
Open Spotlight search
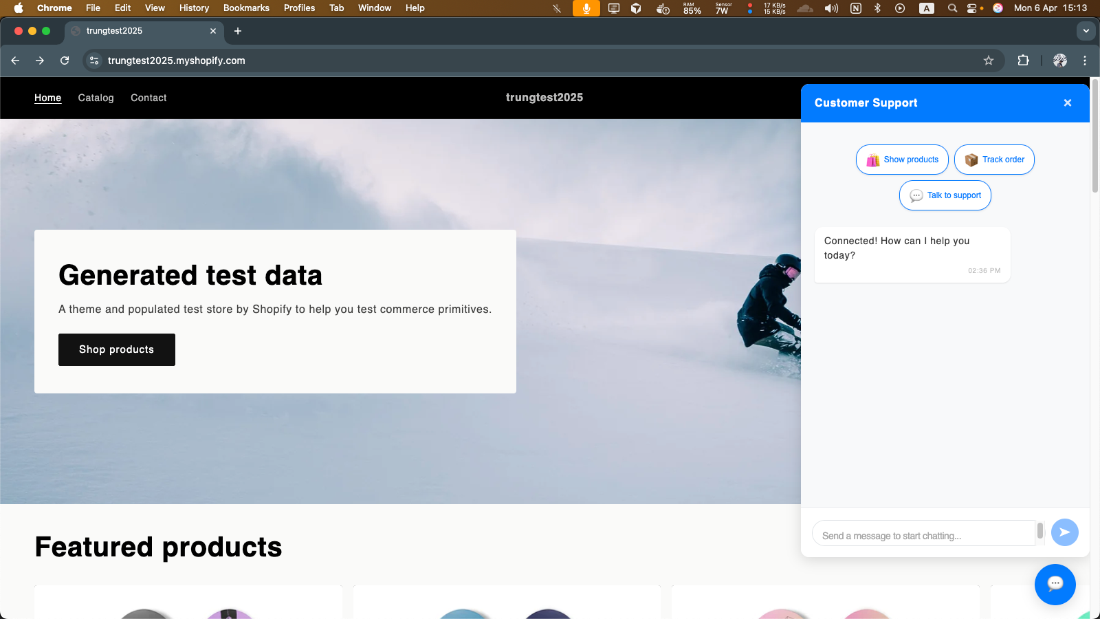(952, 8)
